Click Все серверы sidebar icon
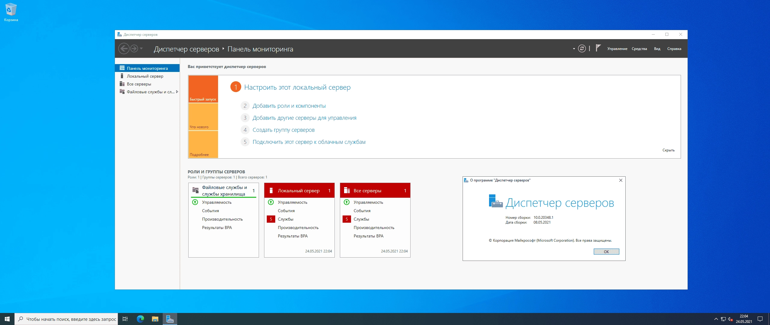The height and width of the screenshot is (325, 770). coord(122,84)
